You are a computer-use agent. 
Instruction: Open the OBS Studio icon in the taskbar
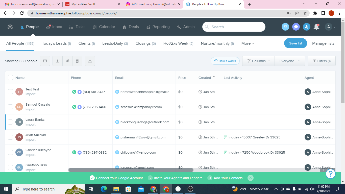click(190, 189)
